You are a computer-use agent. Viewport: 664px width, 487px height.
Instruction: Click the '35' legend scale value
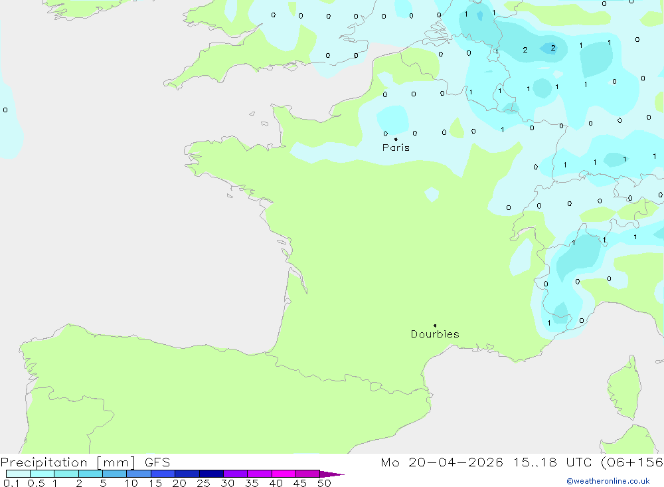(252, 483)
